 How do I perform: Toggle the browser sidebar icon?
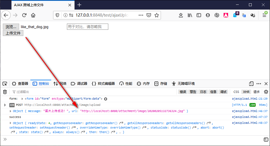coord(199,15)
